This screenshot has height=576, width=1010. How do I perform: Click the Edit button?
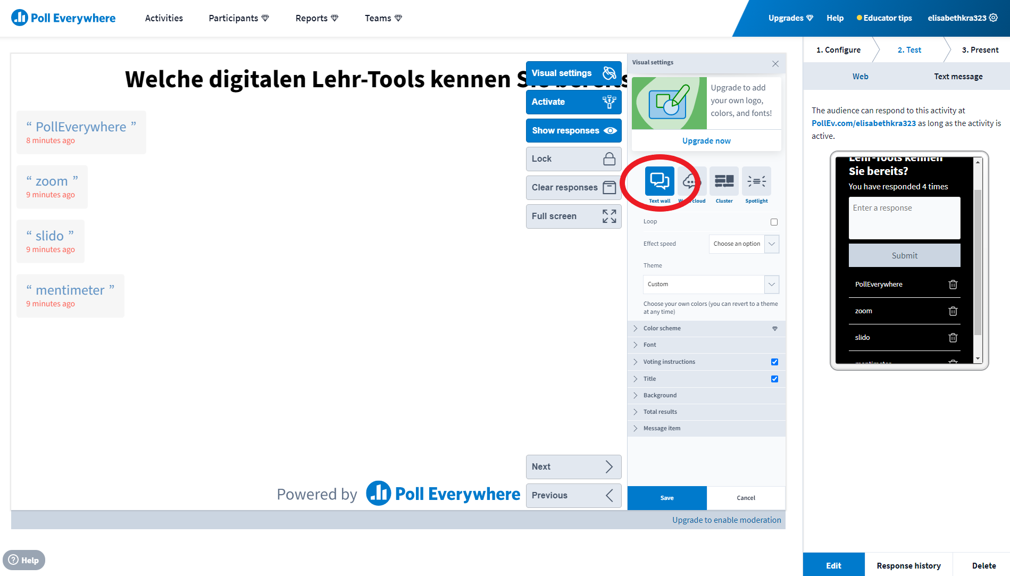point(833,566)
